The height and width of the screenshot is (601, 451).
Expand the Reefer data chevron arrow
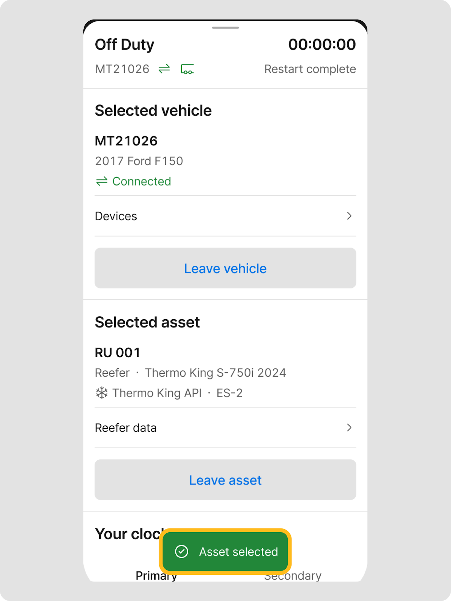pos(349,427)
